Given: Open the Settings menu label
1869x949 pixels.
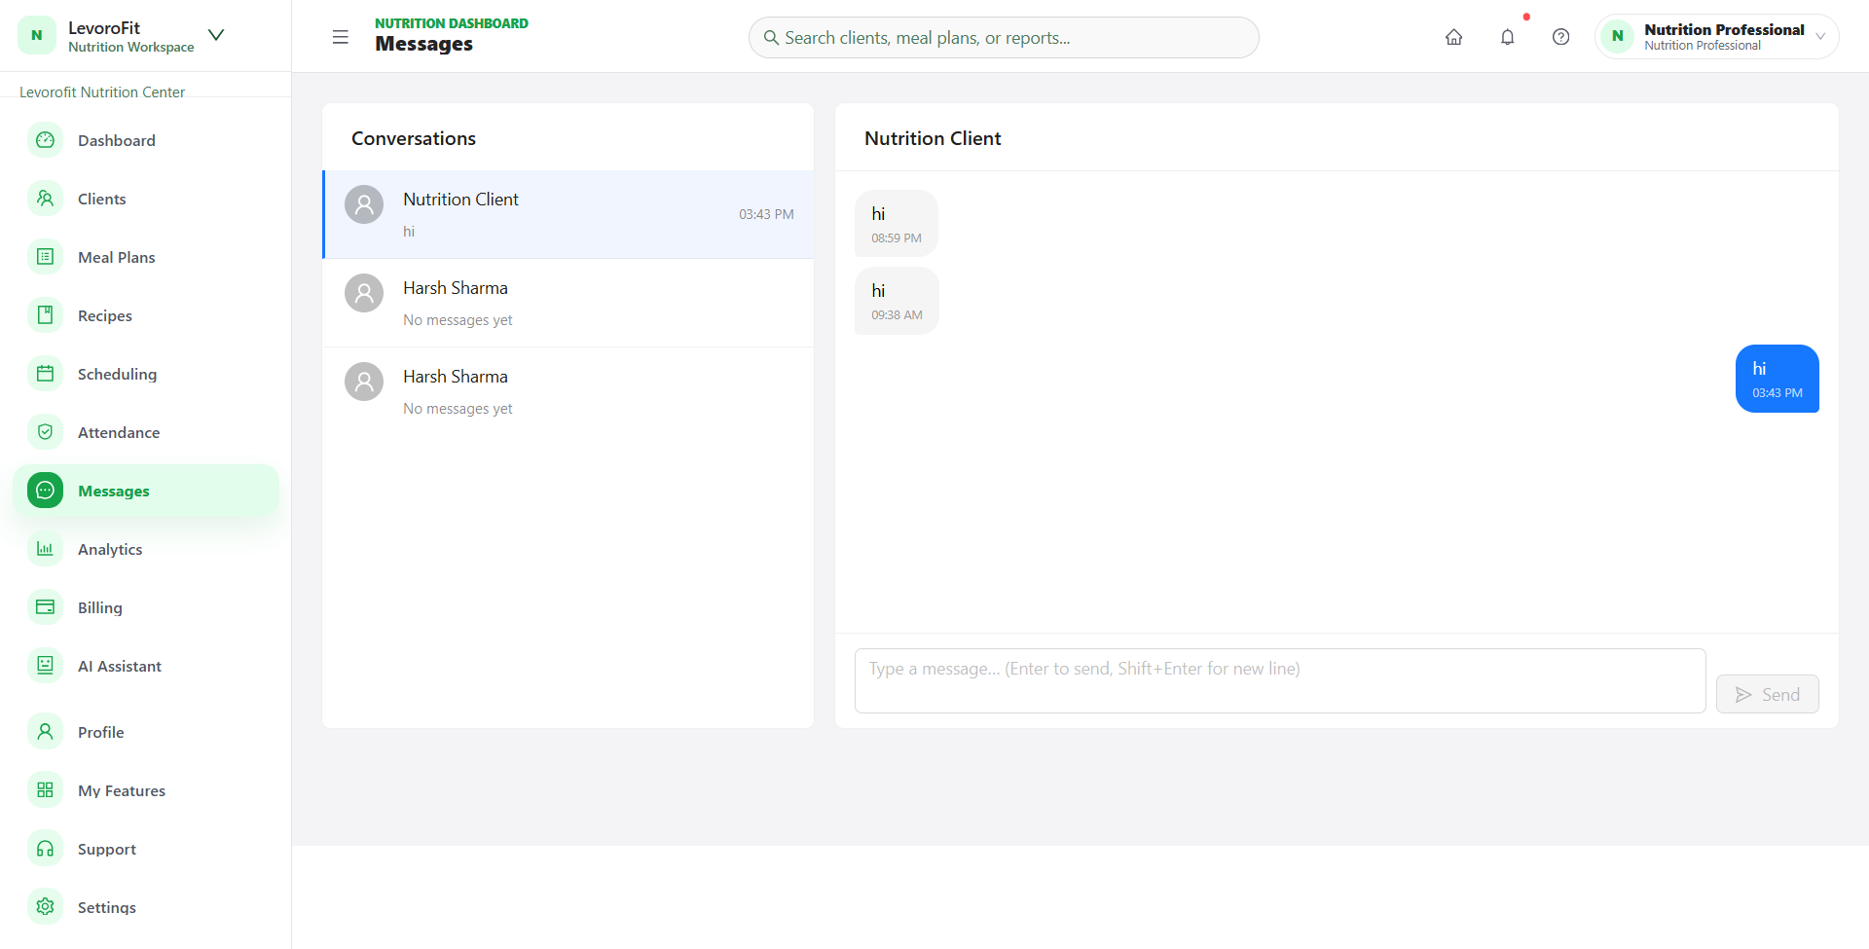Looking at the screenshot, I should point(107,907).
